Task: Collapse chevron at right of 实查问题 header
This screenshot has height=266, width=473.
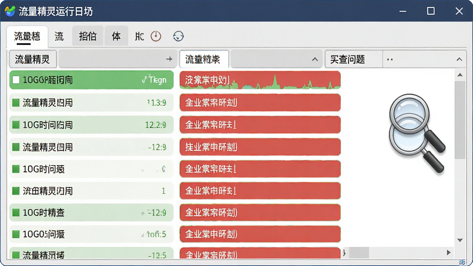Action: click(x=459, y=60)
